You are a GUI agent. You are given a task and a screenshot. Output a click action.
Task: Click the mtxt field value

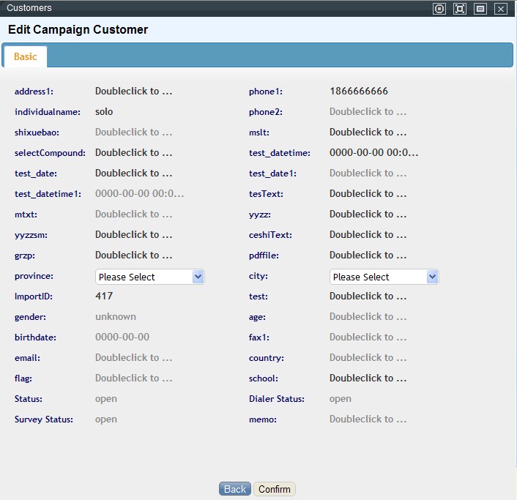133,214
